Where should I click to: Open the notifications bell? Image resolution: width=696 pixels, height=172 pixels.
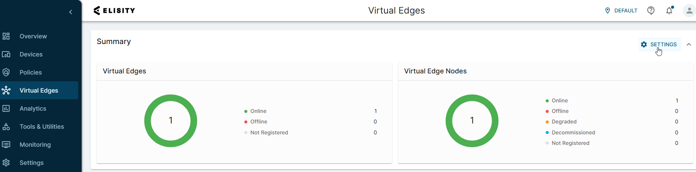(x=669, y=11)
